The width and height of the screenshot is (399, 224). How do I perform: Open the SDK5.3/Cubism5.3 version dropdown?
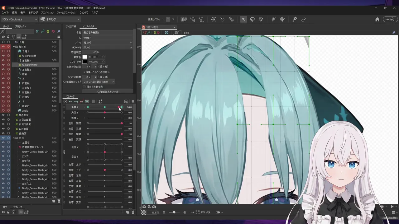tap(19, 19)
